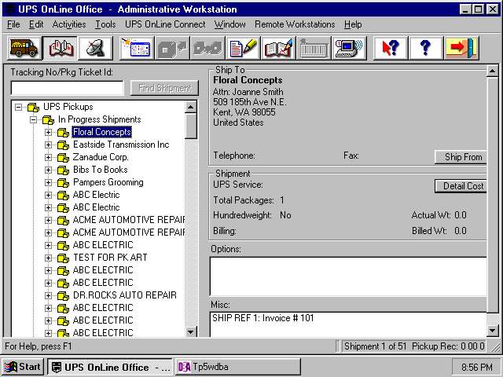Expand the Floral Concepts shipment node
Viewport: 503px width, 377px height.
tap(48, 133)
